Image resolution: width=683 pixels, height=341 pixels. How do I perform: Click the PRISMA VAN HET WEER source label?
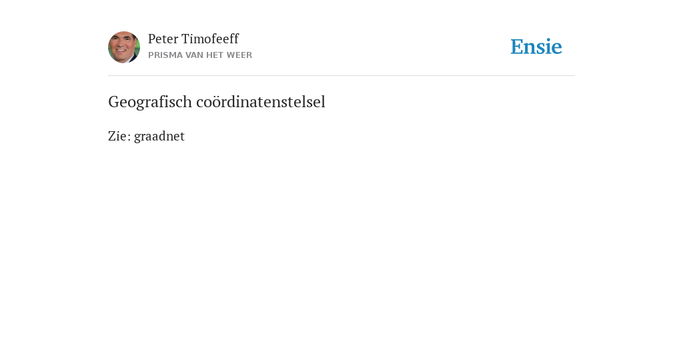[200, 55]
